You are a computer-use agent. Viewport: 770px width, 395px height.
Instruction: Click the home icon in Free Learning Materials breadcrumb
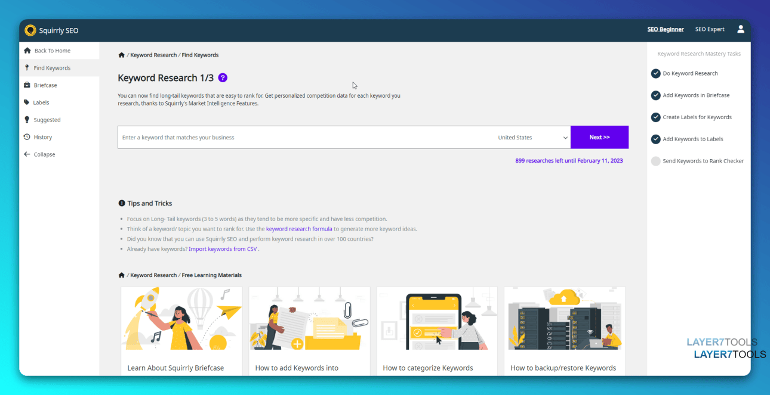(x=122, y=275)
